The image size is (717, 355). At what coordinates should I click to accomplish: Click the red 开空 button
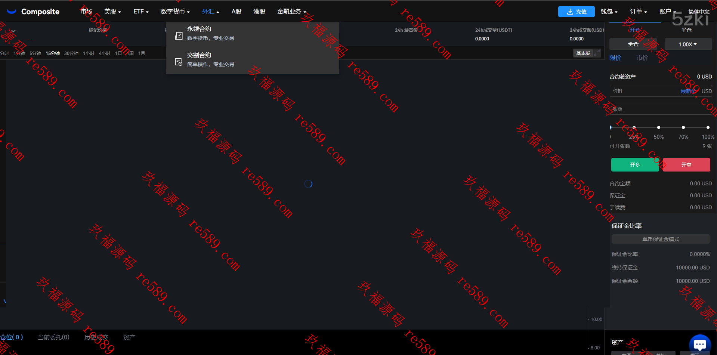686,165
